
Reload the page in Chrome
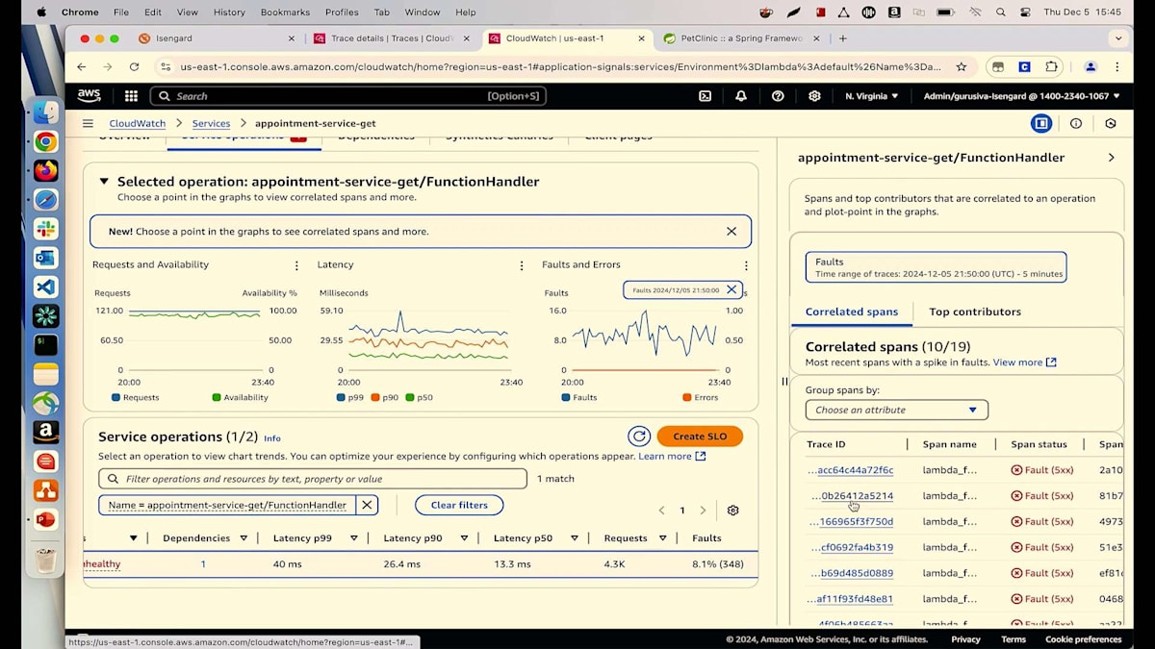tap(134, 66)
